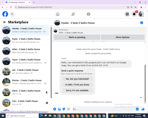Open Chrome profile avatar icon

[141, 7]
